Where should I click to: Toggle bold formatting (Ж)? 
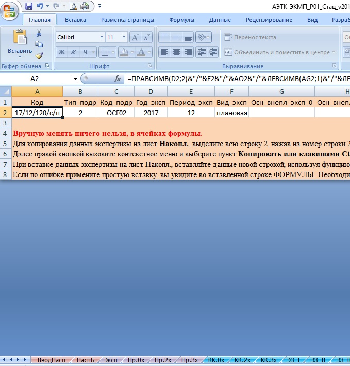point(61,52)
